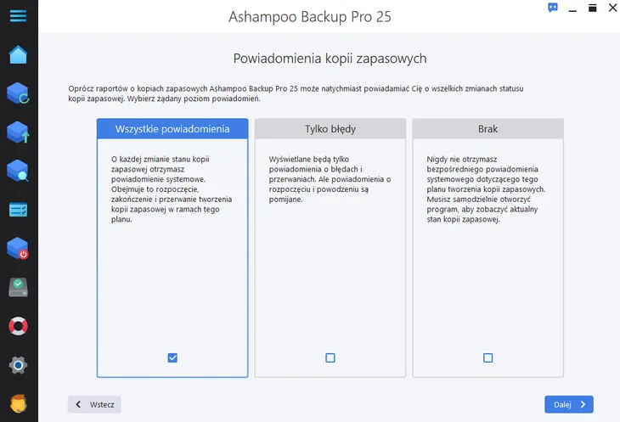Click description text starting 'Nigdy nie otrzymasz'
Viewport: 620px width, 422px height.
tap(486, 189)
